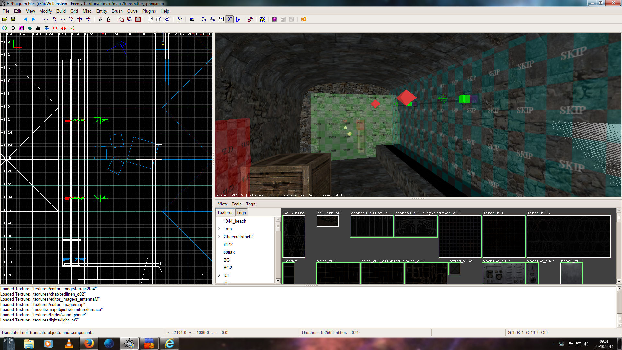The width and height of the screenshot is (622, 350).
Task: Expand the 2thecoretxtset2 texture folder
Action: [219, 237]
